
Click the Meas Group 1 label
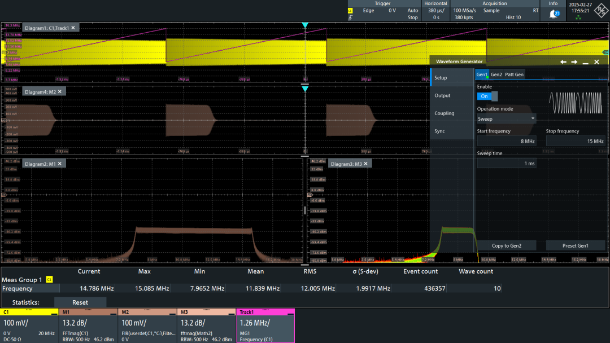coord(22,280)
